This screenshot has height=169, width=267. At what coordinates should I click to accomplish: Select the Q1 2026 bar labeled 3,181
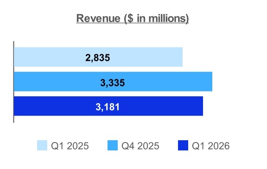(108, 106)
